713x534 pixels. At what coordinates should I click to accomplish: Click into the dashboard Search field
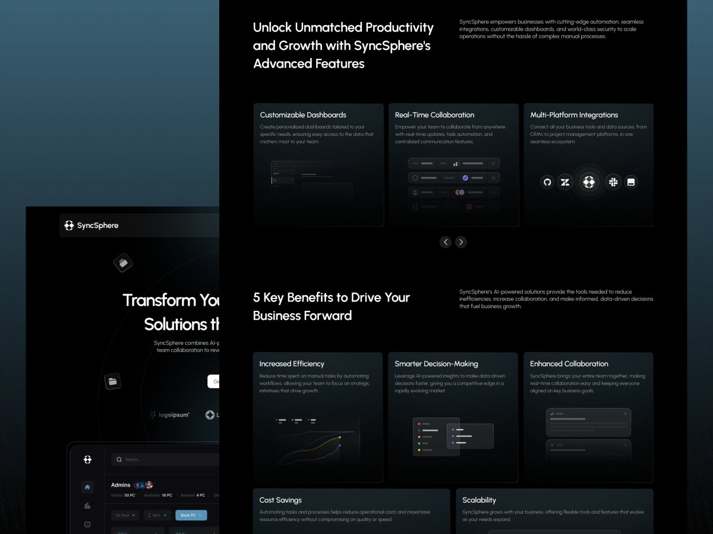pyautogui.click(x=166, y=459)
